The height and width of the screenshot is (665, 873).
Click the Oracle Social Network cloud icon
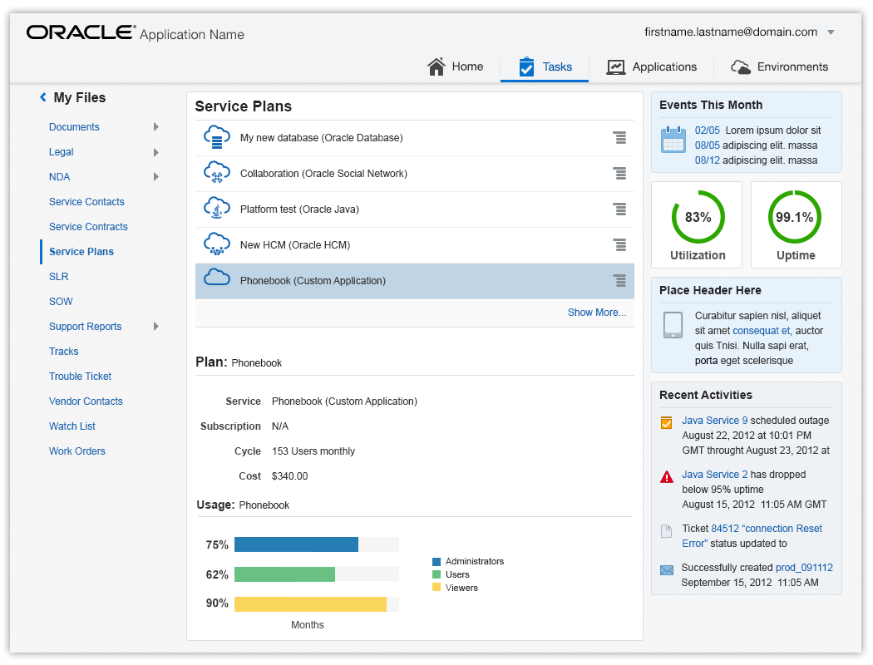pyautogui.click(x=216, y=173)
